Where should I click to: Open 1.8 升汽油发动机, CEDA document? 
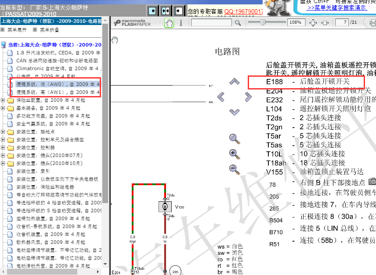(x=58, y=53)
